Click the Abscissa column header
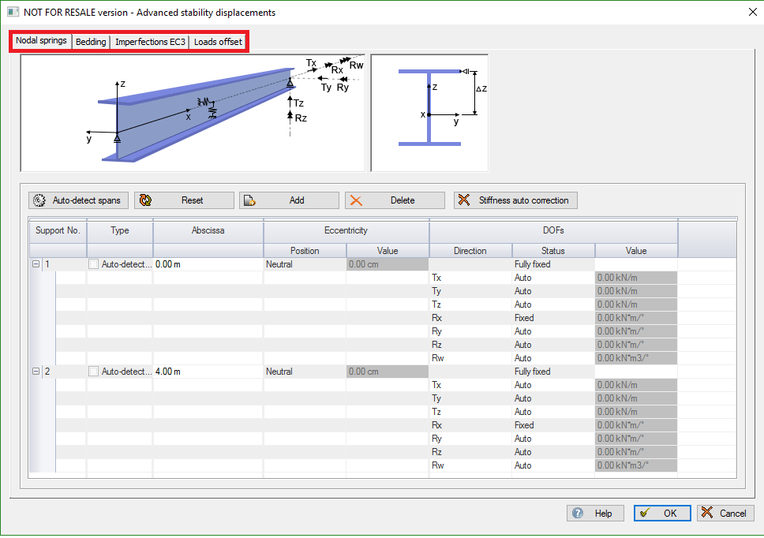The width and height of the screenshot is (764, 538). point(208,230)
